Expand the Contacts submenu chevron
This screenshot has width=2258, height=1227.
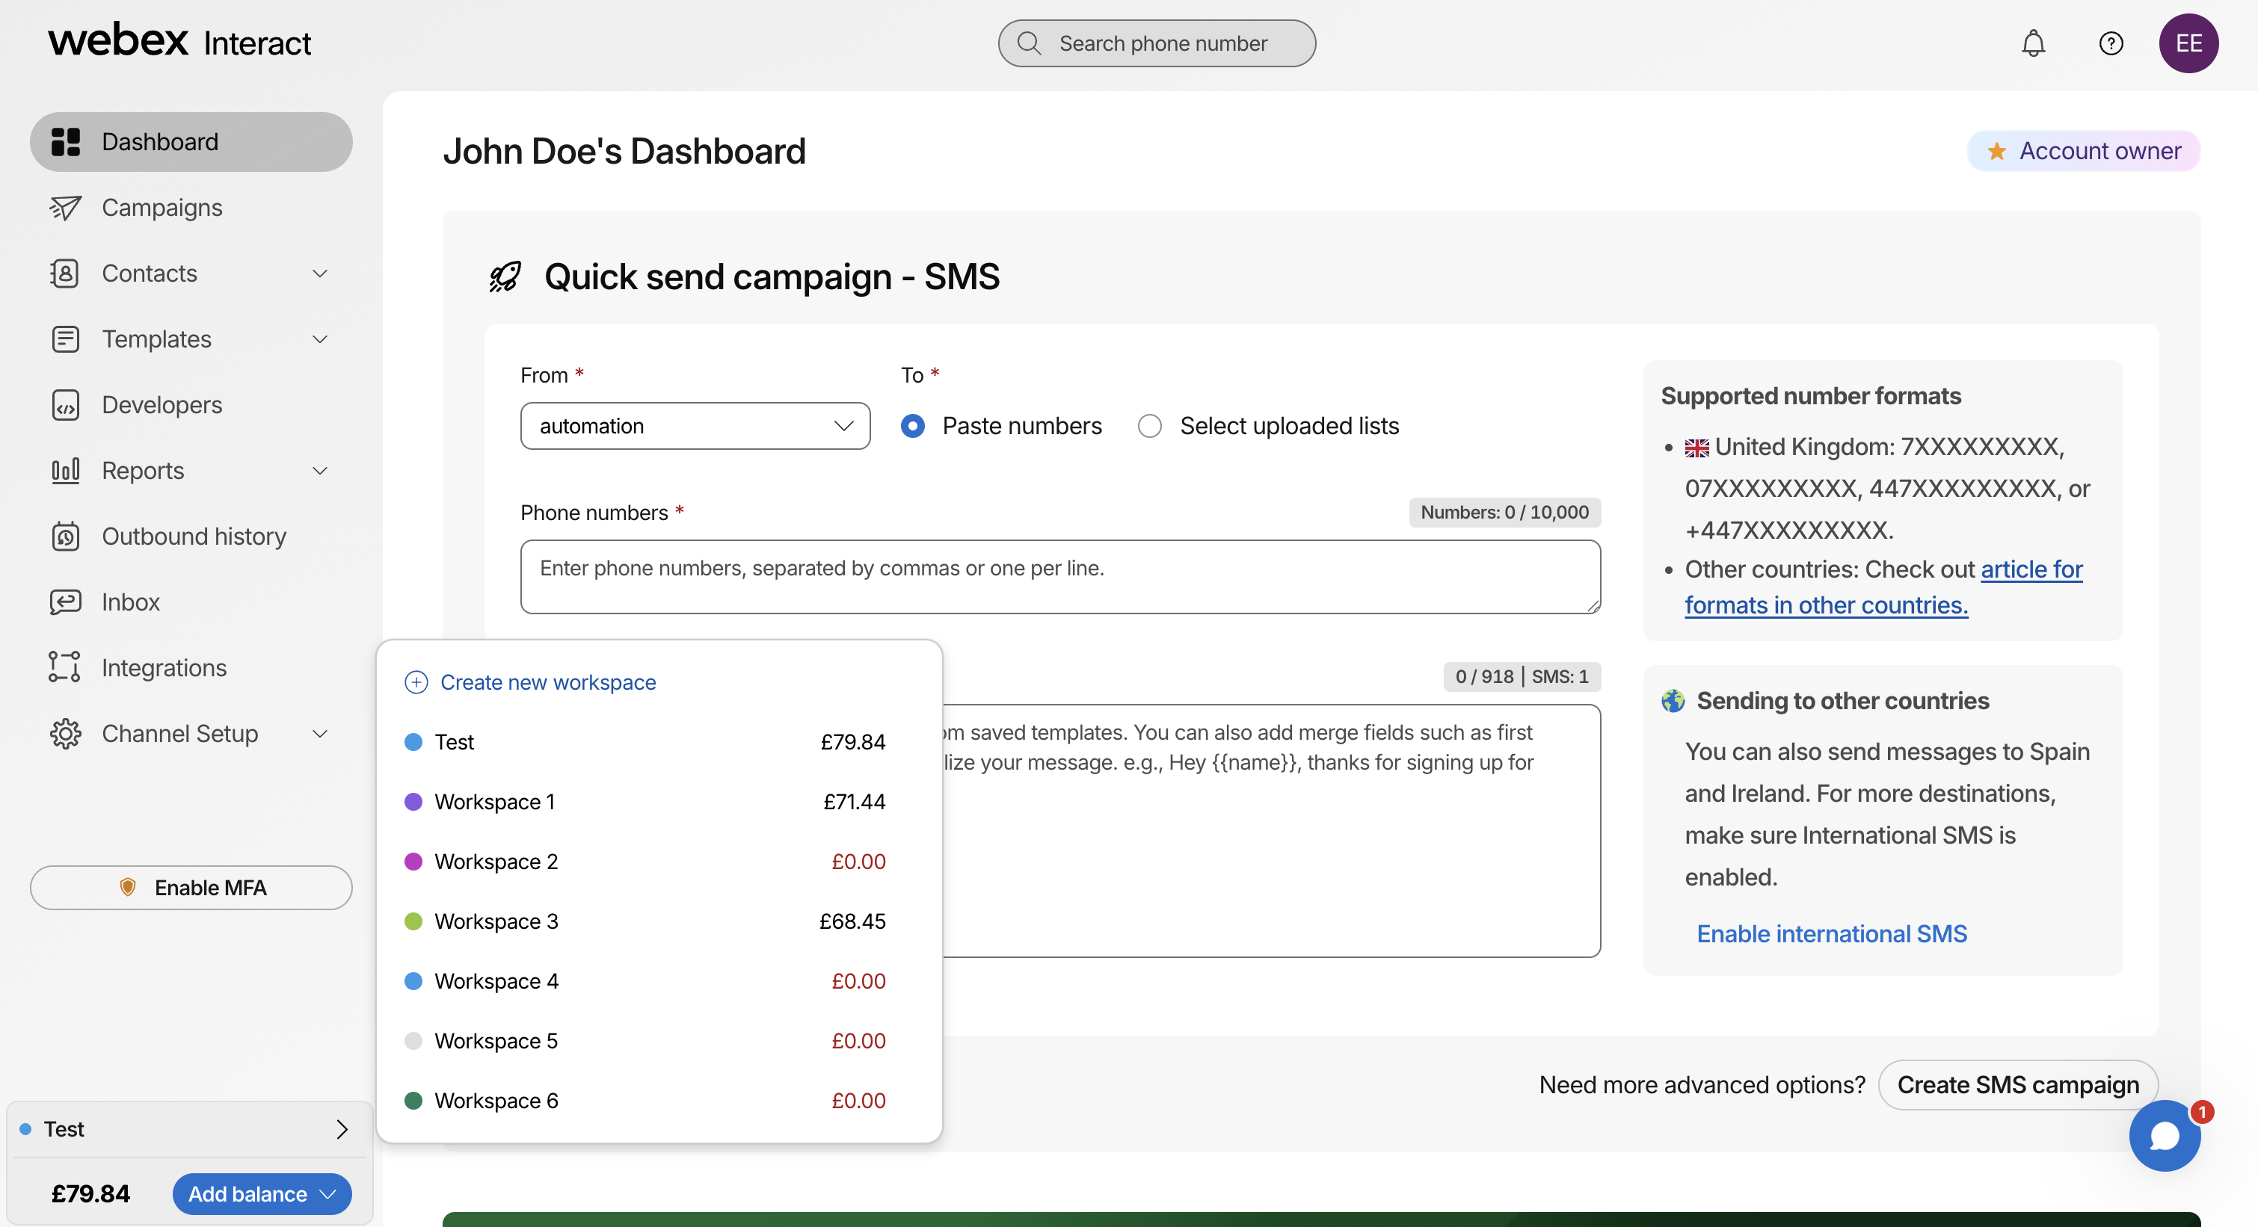click(320, 273)
